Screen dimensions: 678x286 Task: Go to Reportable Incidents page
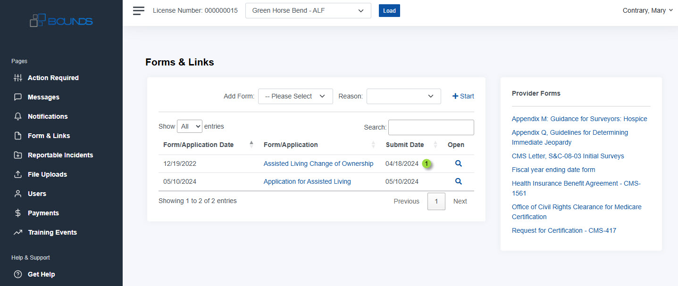click(60, 155)
